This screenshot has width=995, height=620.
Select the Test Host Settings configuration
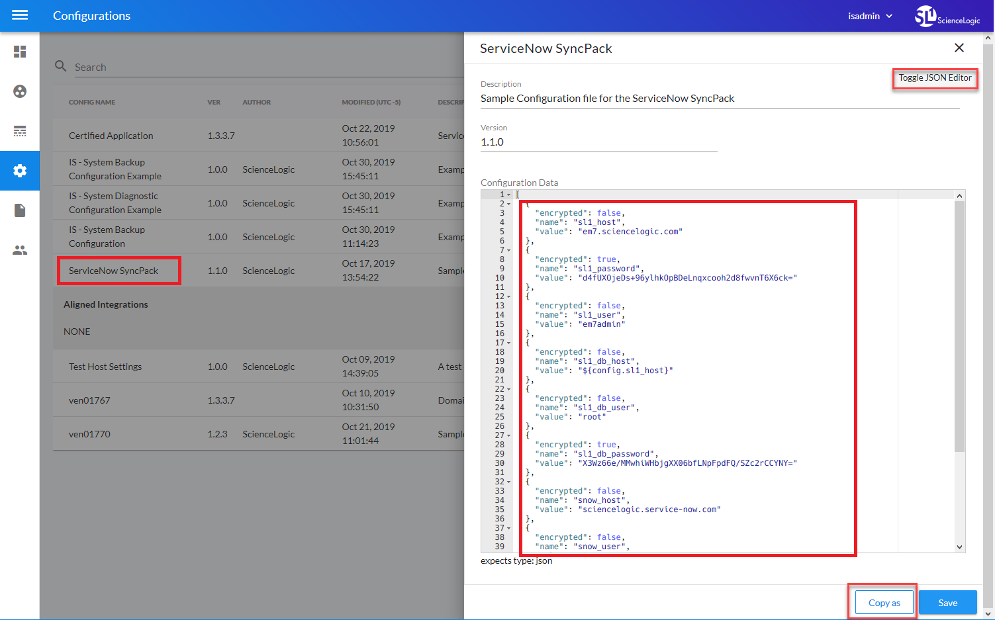coord(105,367)
